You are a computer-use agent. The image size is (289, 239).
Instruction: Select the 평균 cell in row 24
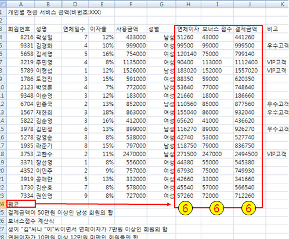(x=21, y=204)
